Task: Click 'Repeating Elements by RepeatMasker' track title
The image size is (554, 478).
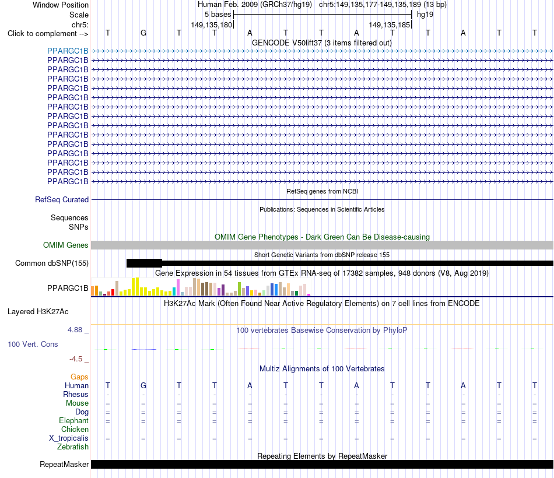Action: (322, 456)
